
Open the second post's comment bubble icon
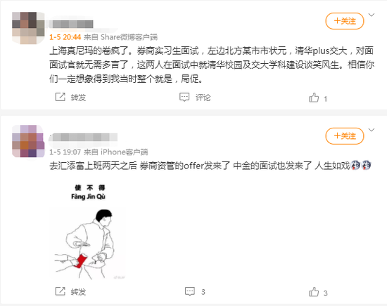[190, 291]
